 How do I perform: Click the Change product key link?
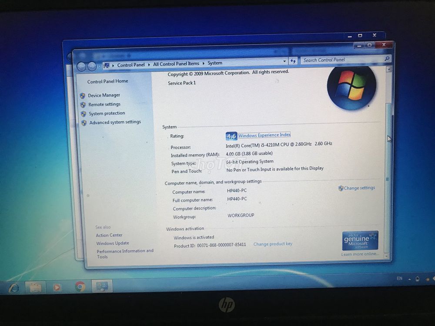click(x=273, y=244)
